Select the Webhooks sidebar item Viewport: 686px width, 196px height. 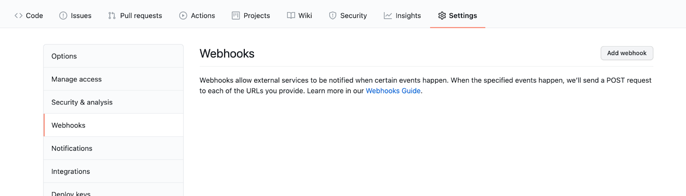(69, 125)
